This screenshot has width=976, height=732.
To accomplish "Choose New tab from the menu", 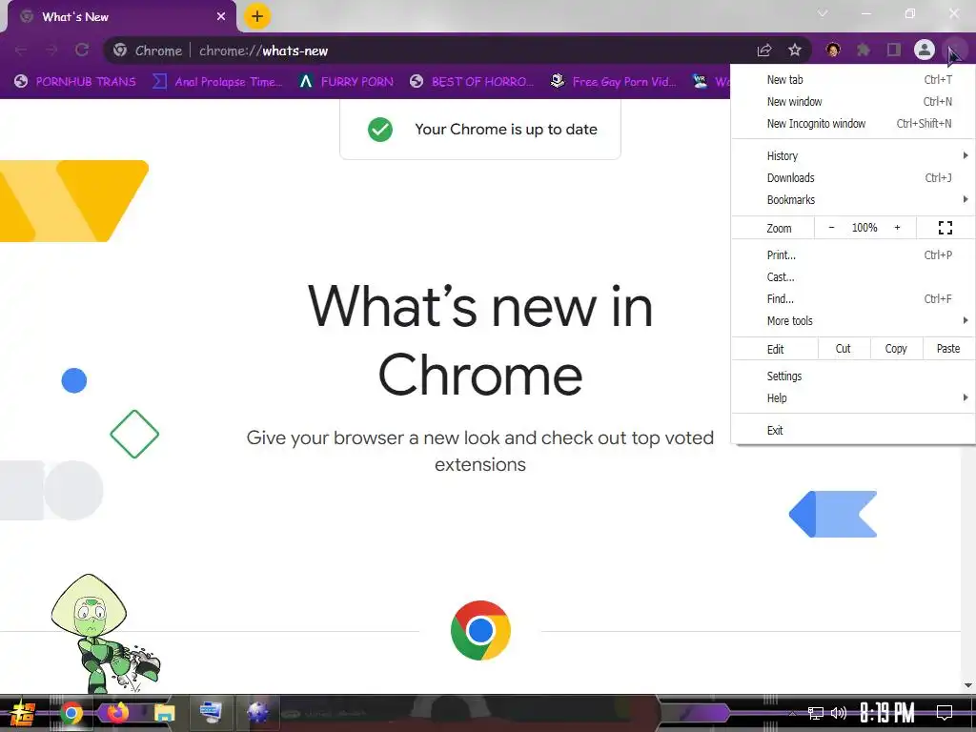I will click(853, 80).
